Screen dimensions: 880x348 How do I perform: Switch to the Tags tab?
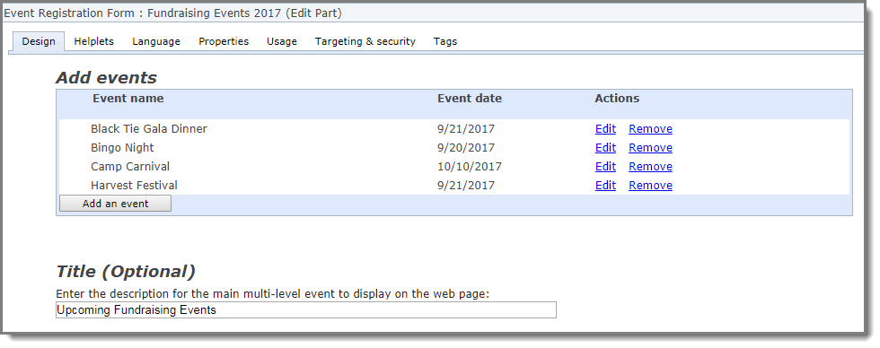[445, 41]
